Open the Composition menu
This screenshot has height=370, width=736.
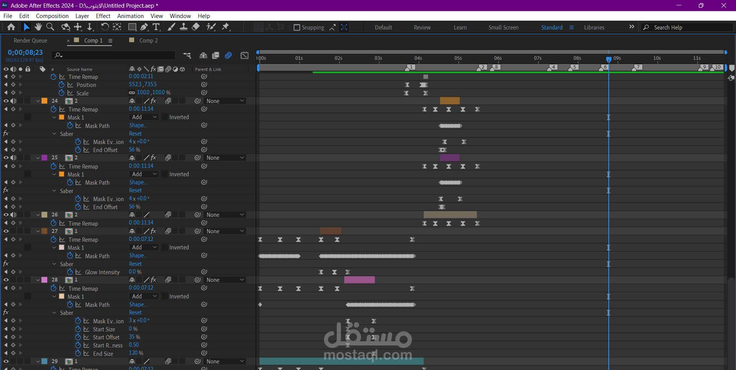click(52, 16)
